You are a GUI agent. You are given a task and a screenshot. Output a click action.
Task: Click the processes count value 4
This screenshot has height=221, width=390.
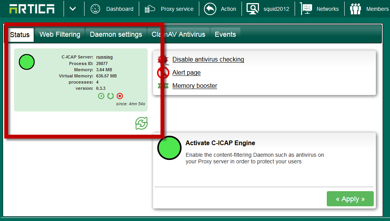(x=97, y=82)
